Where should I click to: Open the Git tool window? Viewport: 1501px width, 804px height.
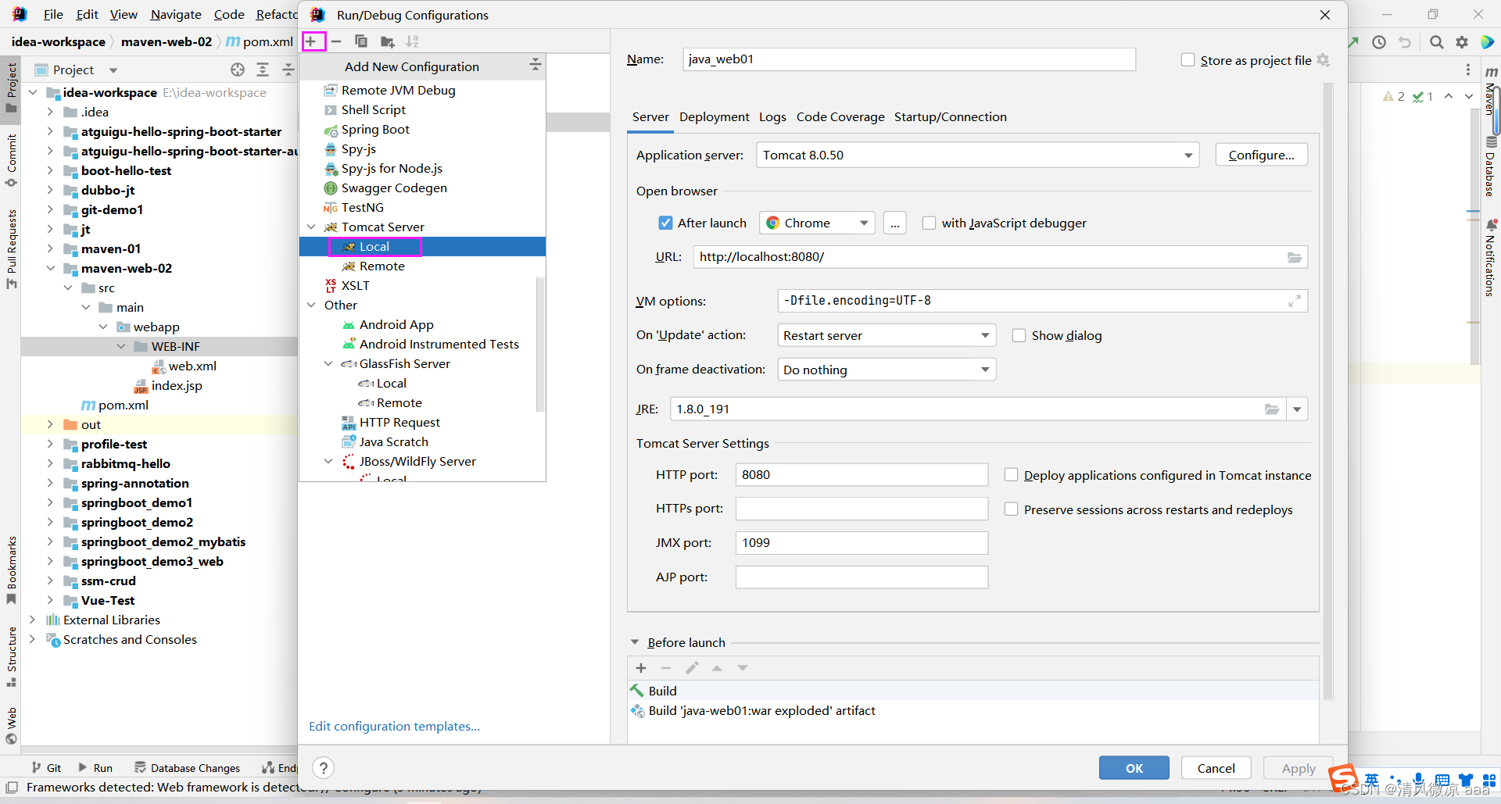46,768
